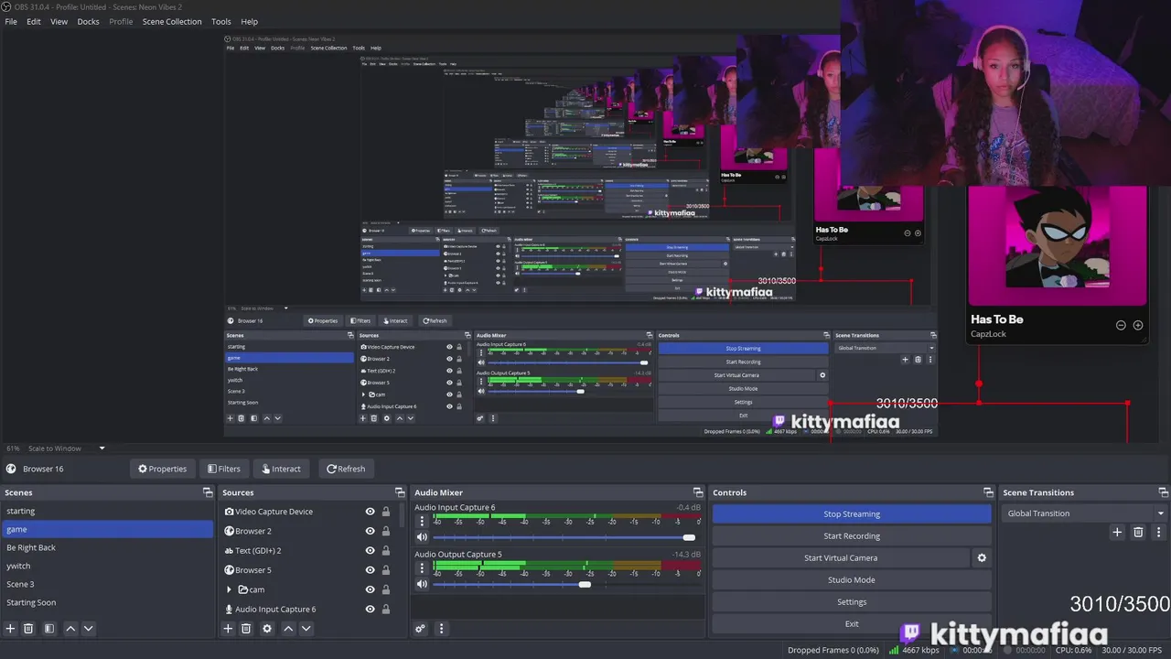The width and height of the screenshot is (1171, 659).
Task: Open Settings from Controls panel
Action: pyautogui.click(x=852, y=601)
